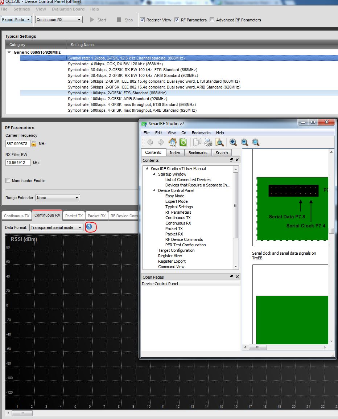Open PER Test Configuration help topic
Image resolution: width=338 pixels, height=419 pixels.
click(185, 245)
